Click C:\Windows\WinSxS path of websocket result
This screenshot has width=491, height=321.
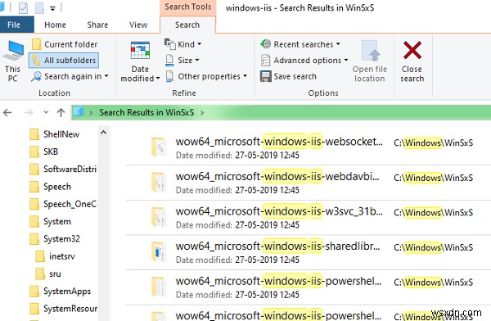(x=433, y=143)
